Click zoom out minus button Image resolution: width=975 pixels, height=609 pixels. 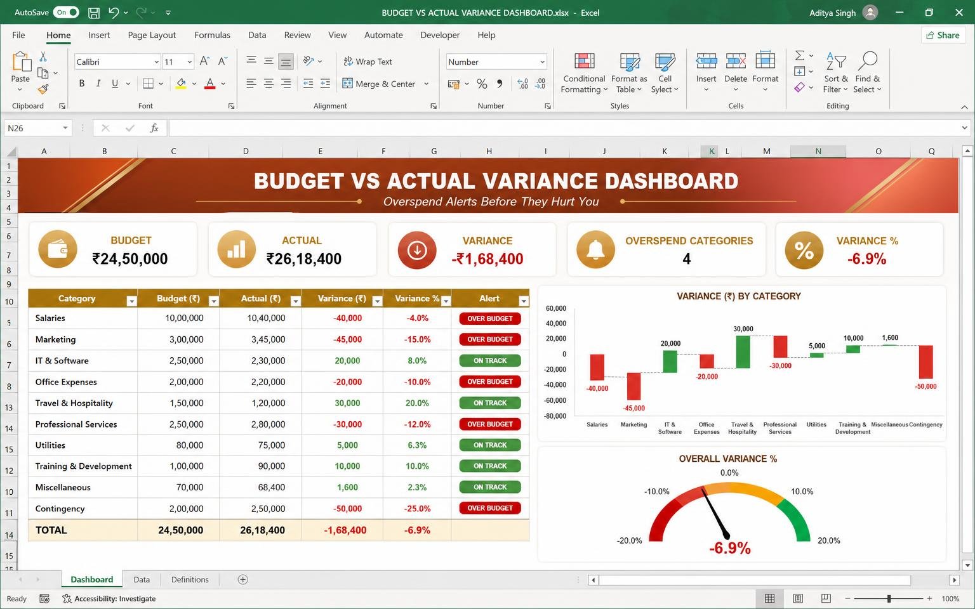[x=847, y=598]
